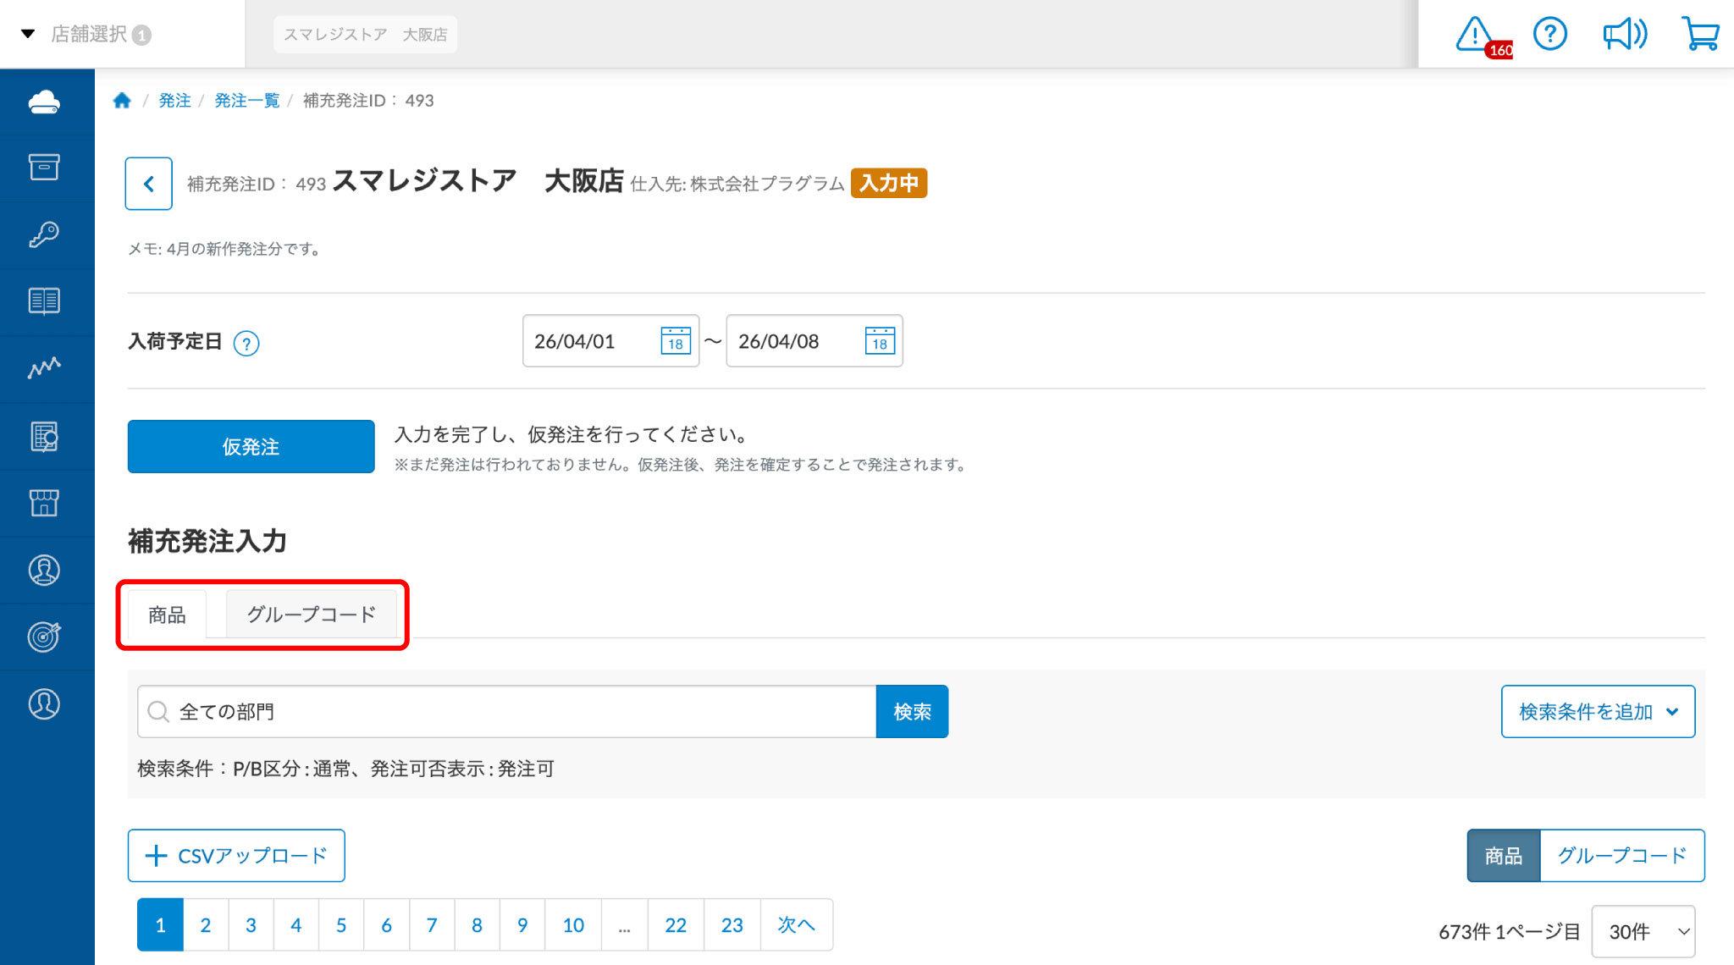Remove or select スマレジストア 大阪店 store chip
The image size is (1734, 965).
[x=365, y=35]
